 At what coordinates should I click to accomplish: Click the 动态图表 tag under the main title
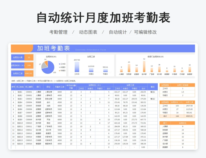[88, 32]
